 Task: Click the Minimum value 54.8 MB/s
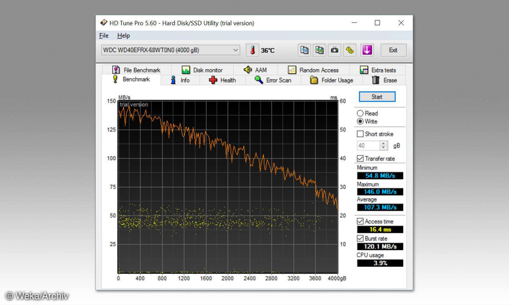pyautogui.click(x=380, y=175)
